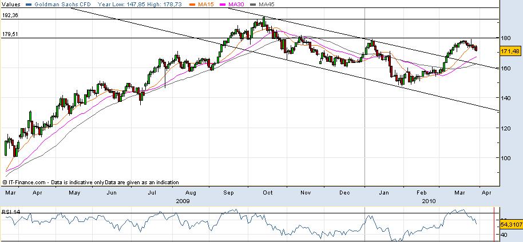The height and width of the screenshot is (242, 523).
Task: Click the 100 price axis label
Action: tap(507, 158)
